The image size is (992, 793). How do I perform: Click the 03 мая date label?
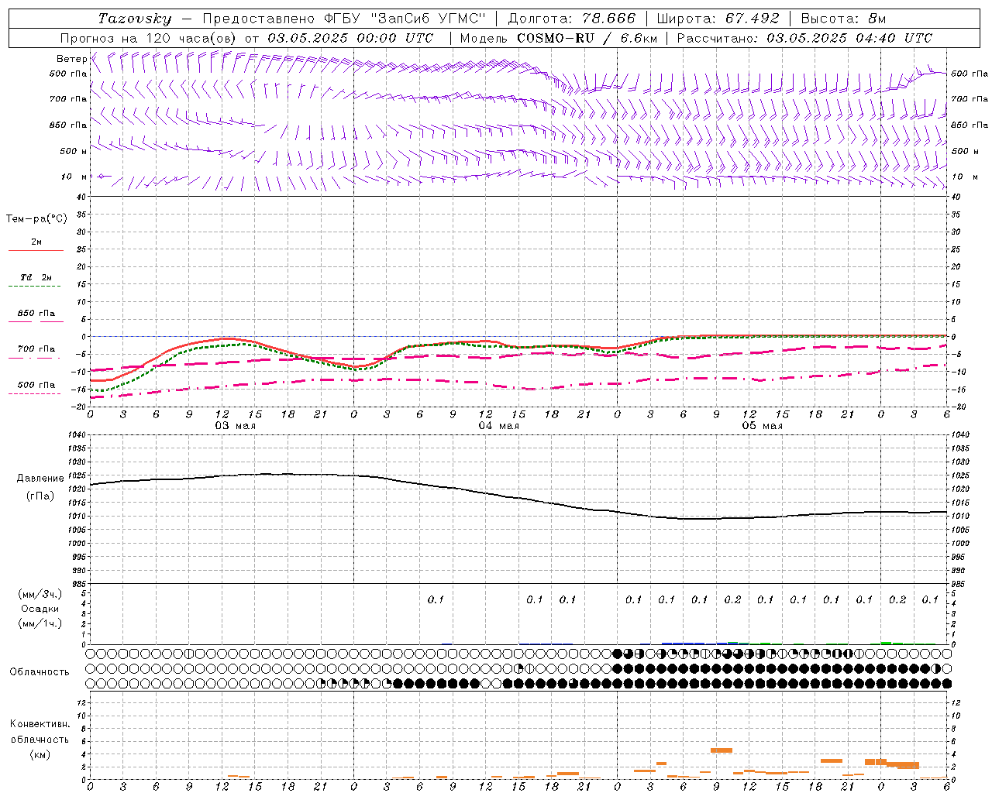pos(235,426)
